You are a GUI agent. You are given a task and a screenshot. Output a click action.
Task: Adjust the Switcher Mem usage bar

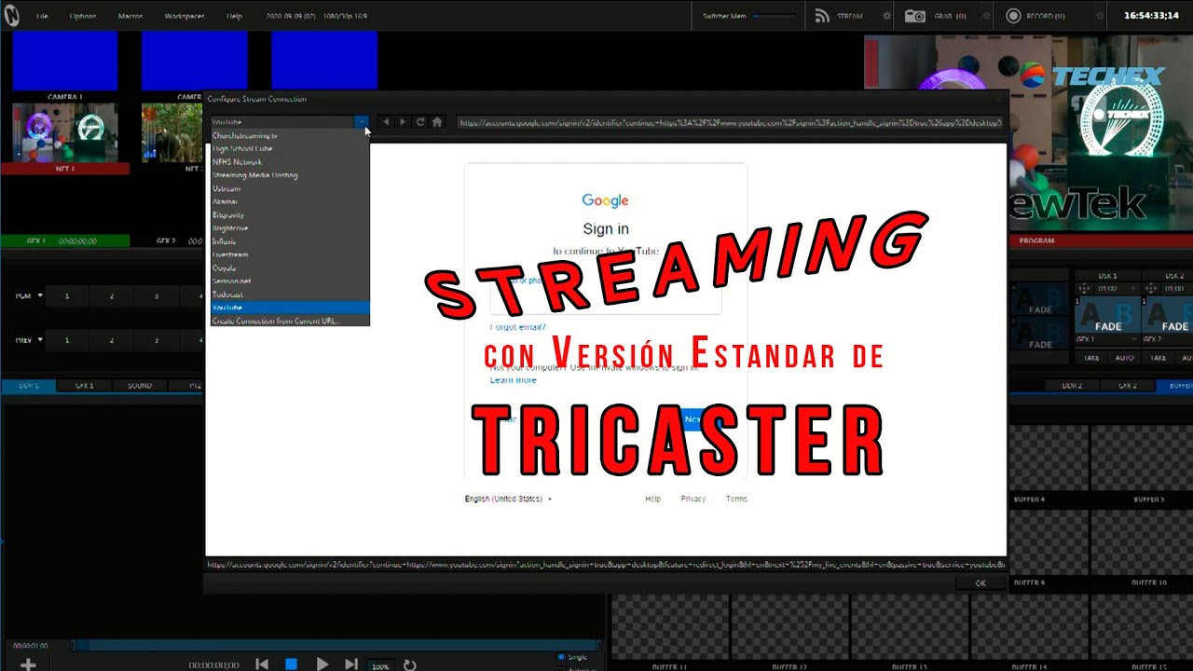tap(774, 16)
